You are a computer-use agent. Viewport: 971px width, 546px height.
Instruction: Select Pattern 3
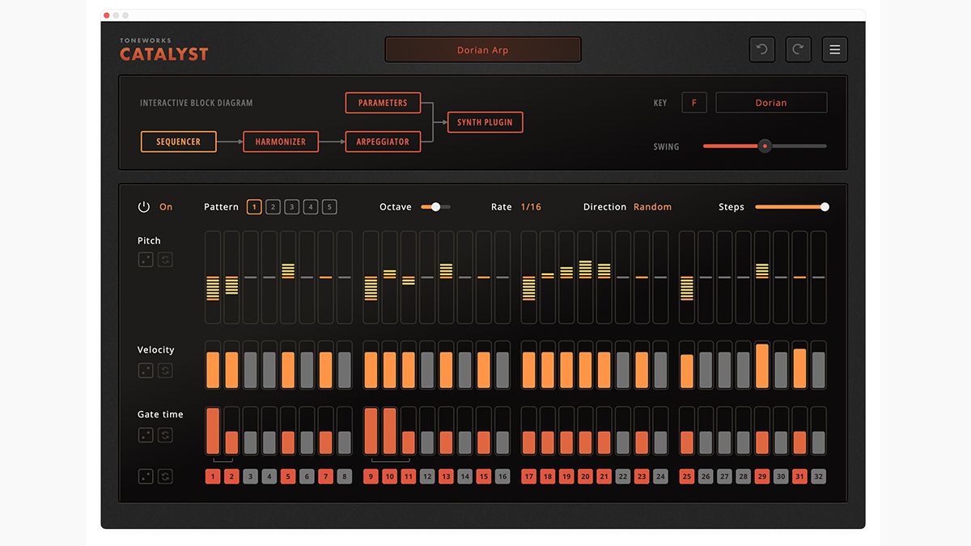pos(291,206)
